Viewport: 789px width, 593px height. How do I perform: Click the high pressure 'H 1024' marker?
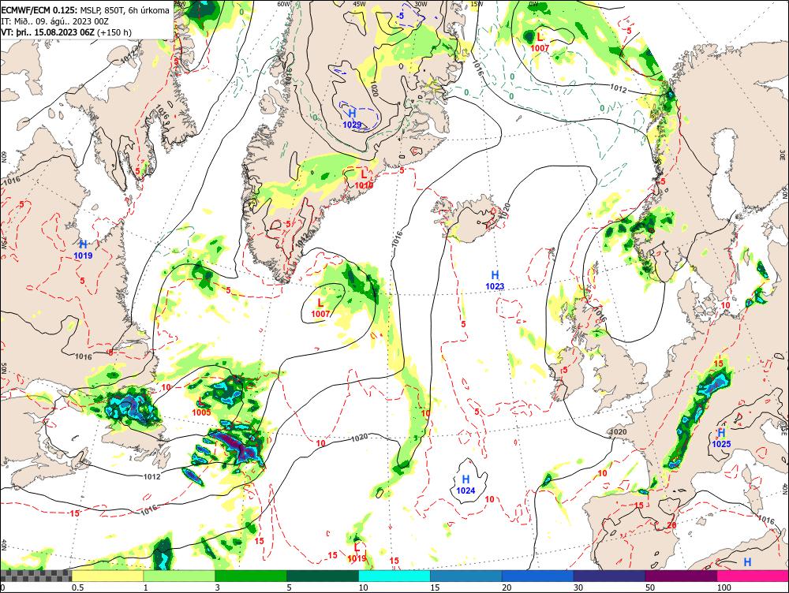466,485
